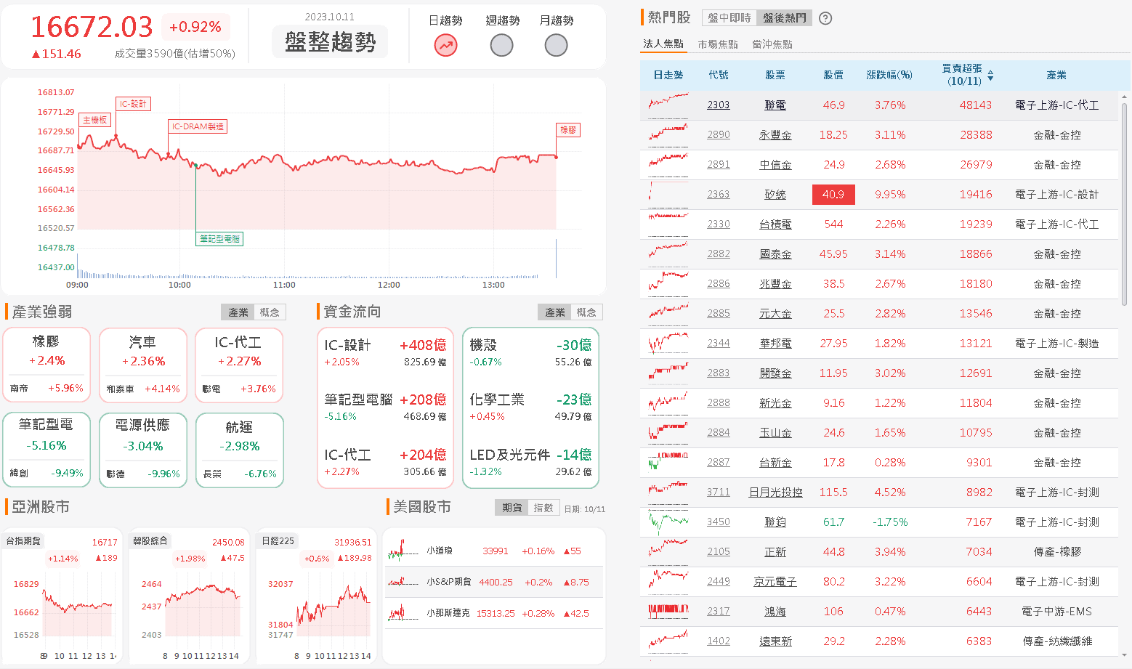Click the IC-設計 +408億 fund flow row
The image size is (1132, 669).
(386, 352)
